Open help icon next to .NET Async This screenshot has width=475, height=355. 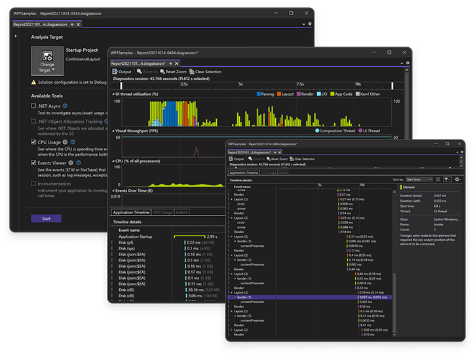(x=65, y=106)
